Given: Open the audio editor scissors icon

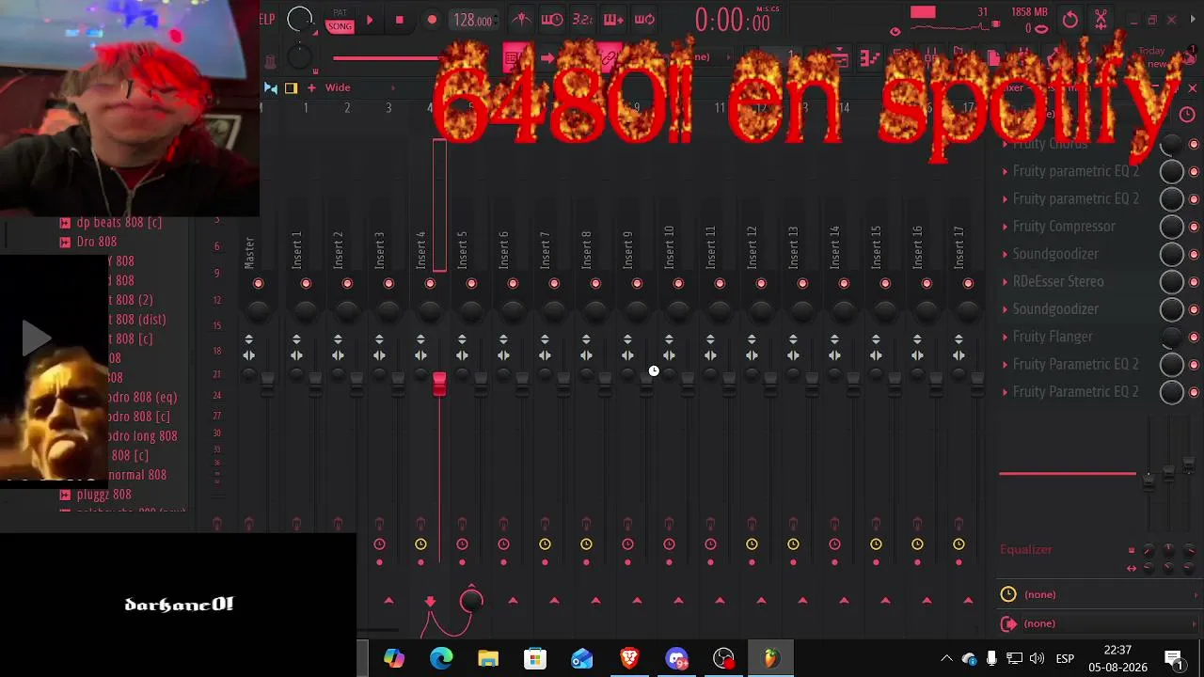Looking at the screenshot, I should (1101, 20).
